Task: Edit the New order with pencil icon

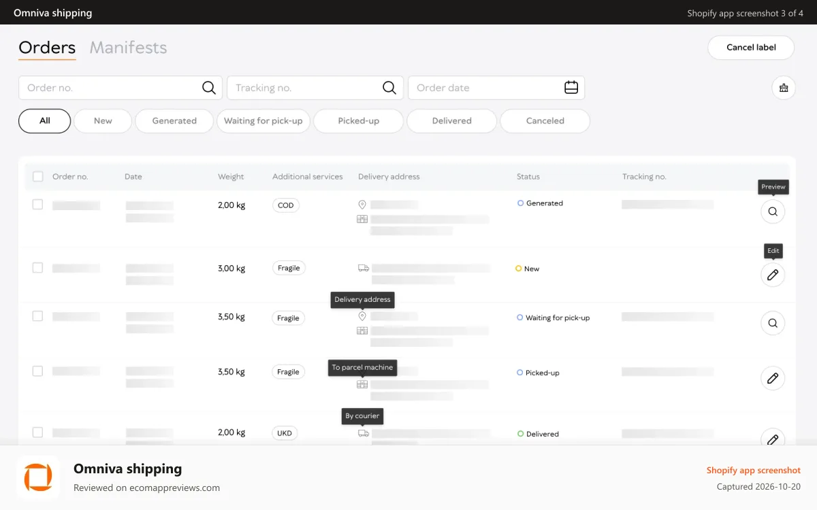Action: pos(773,275)
